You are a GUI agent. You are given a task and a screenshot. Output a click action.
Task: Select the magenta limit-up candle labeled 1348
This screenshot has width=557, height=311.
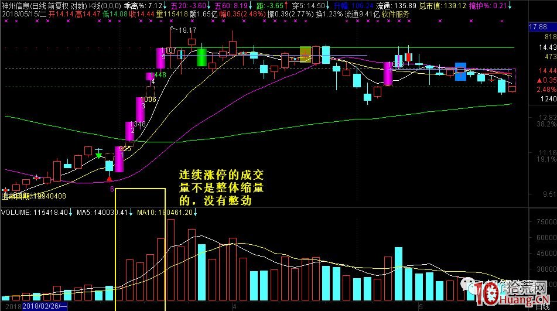tap(129, 131)
